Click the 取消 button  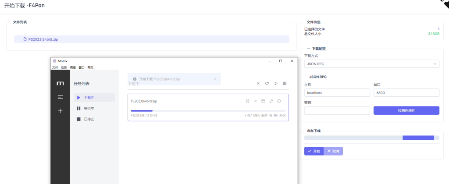click(333, 151)
